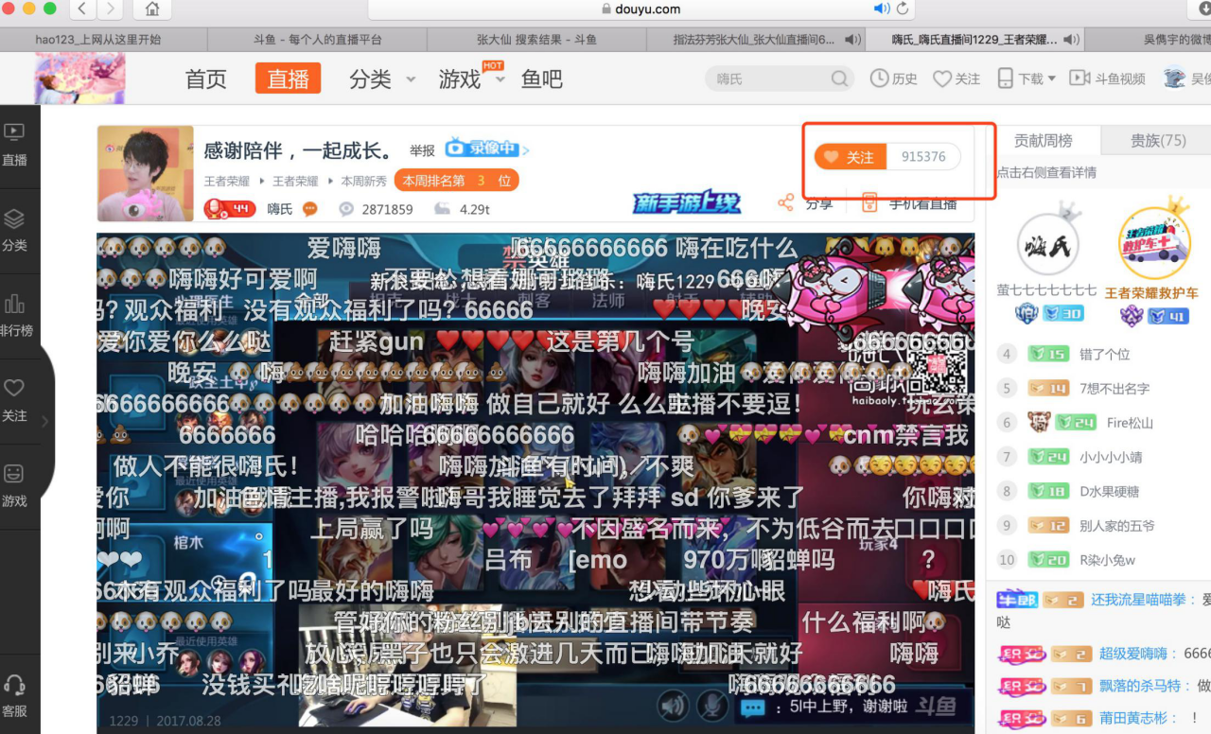Switch to the 贵族(75) tab

click(x=1157, y=140)
